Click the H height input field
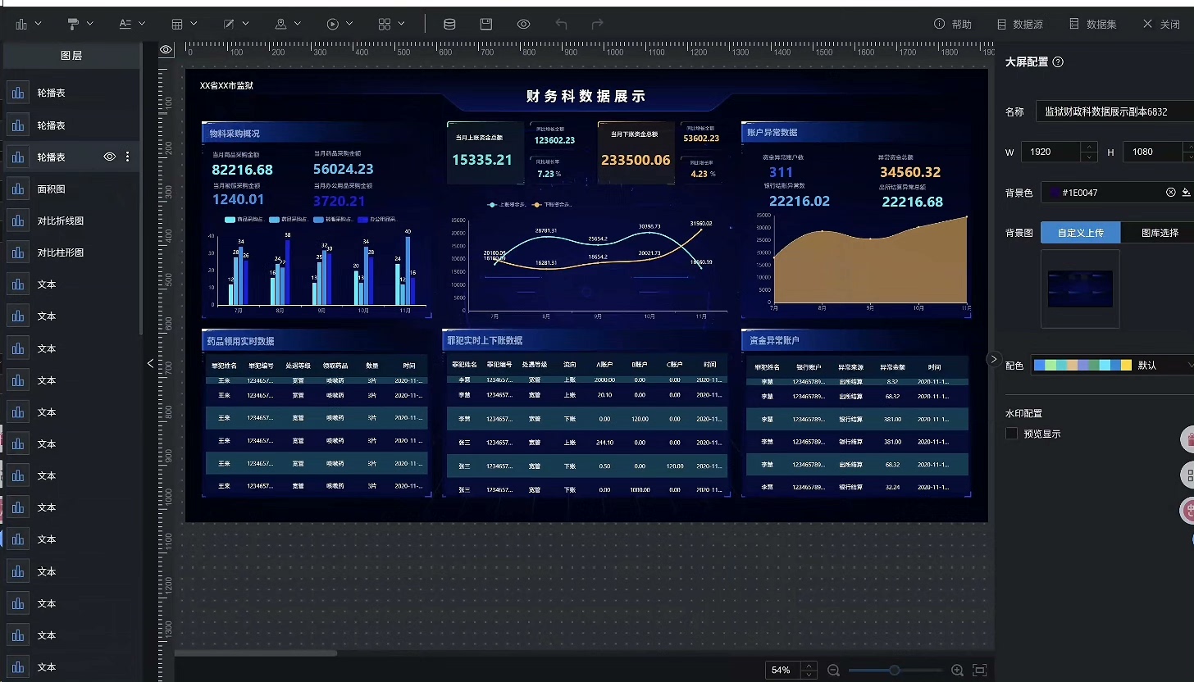Image resolution: width=1194 pixels, height=682 pixels. (1153, 152)
